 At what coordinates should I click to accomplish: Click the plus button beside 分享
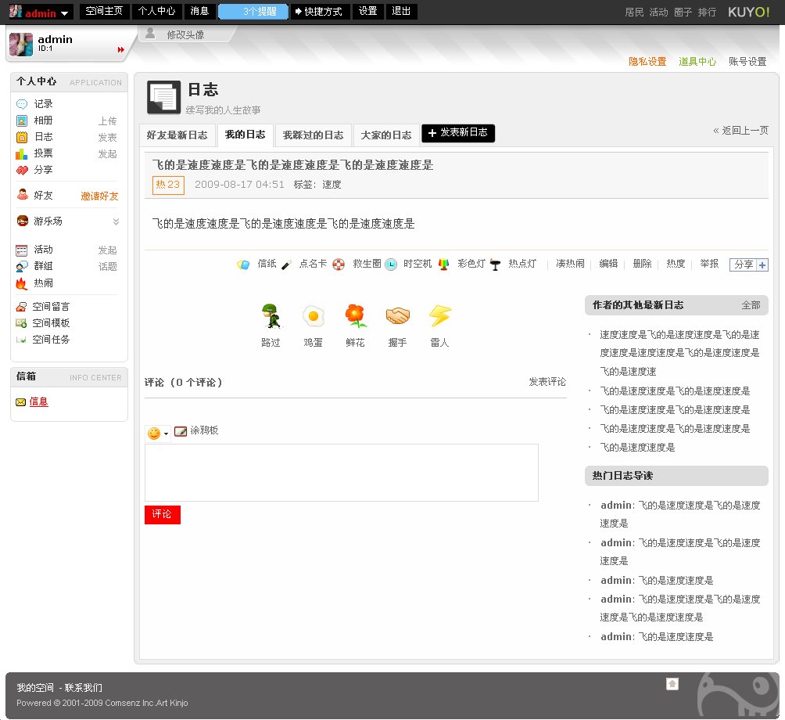[762, 265]
